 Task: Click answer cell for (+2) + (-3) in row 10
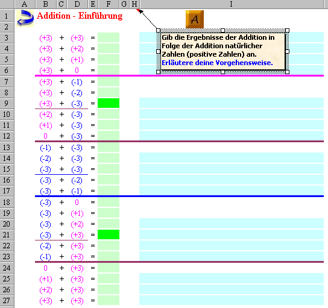[x=109, y=114]
